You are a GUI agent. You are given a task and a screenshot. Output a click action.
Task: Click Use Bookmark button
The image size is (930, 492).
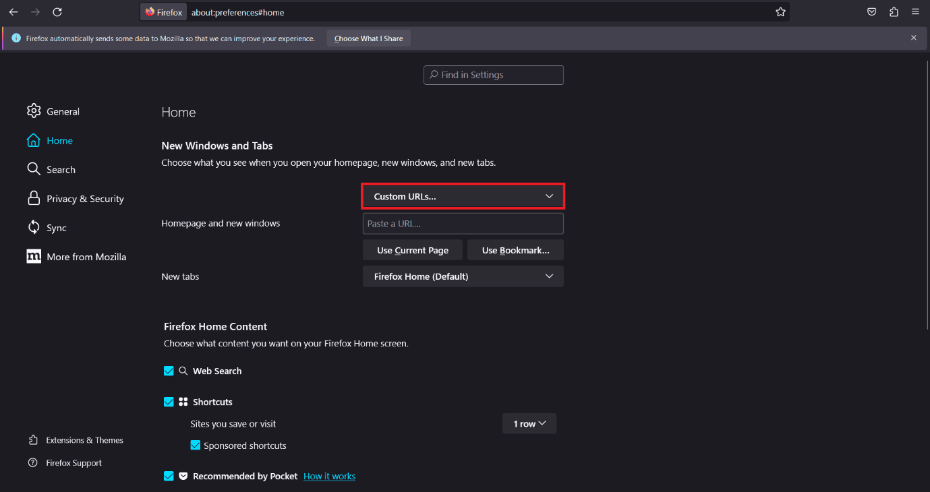coord(515,250)
